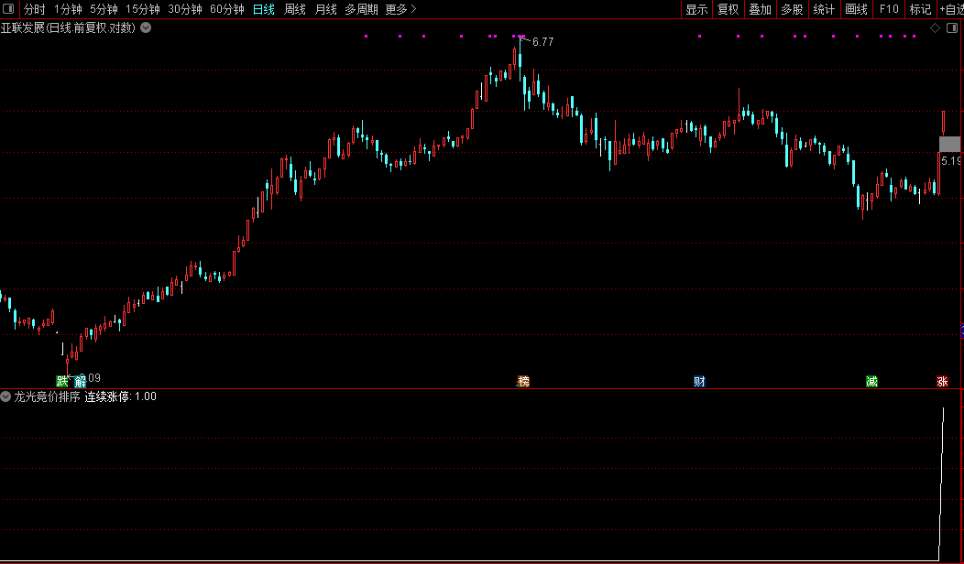The height and width of the screenshot is (564, 964).
Task: Add the stock via +自选 button
Action: coord(950,9)
